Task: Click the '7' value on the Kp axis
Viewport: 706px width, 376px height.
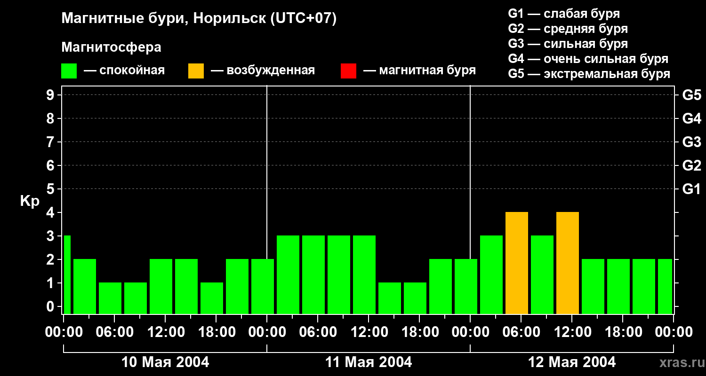Action: coord(51,142)
